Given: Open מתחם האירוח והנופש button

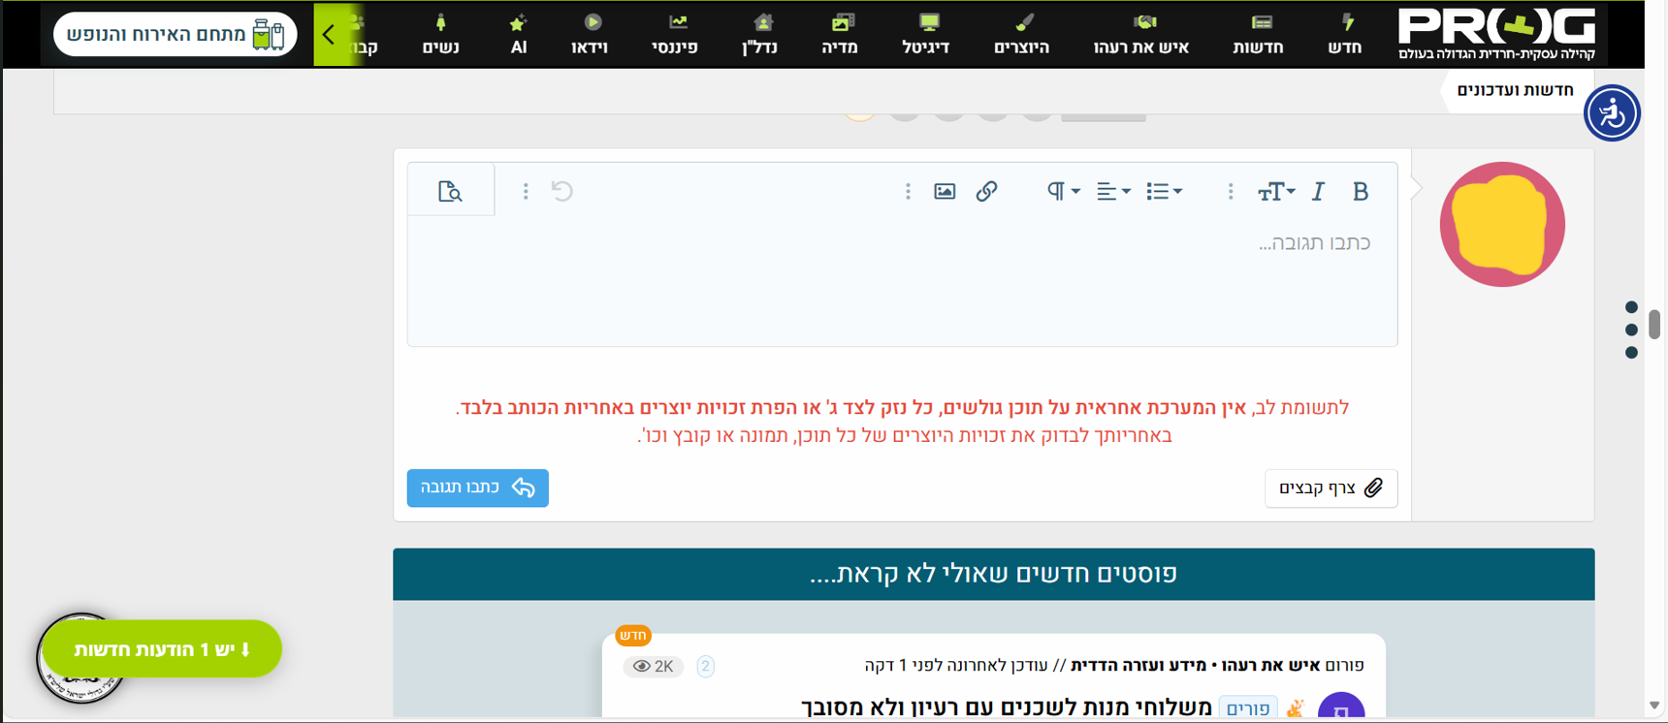Looking at the screenshot, I should (176, 35).
